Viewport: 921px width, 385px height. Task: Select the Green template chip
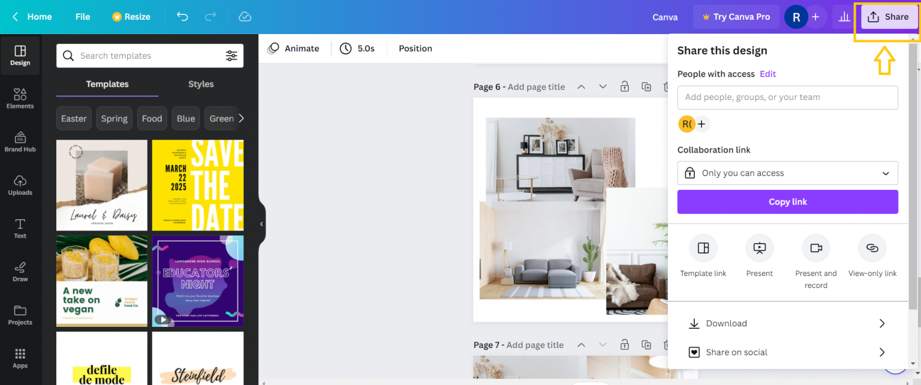pyautogui.click(x=221, y=119)
